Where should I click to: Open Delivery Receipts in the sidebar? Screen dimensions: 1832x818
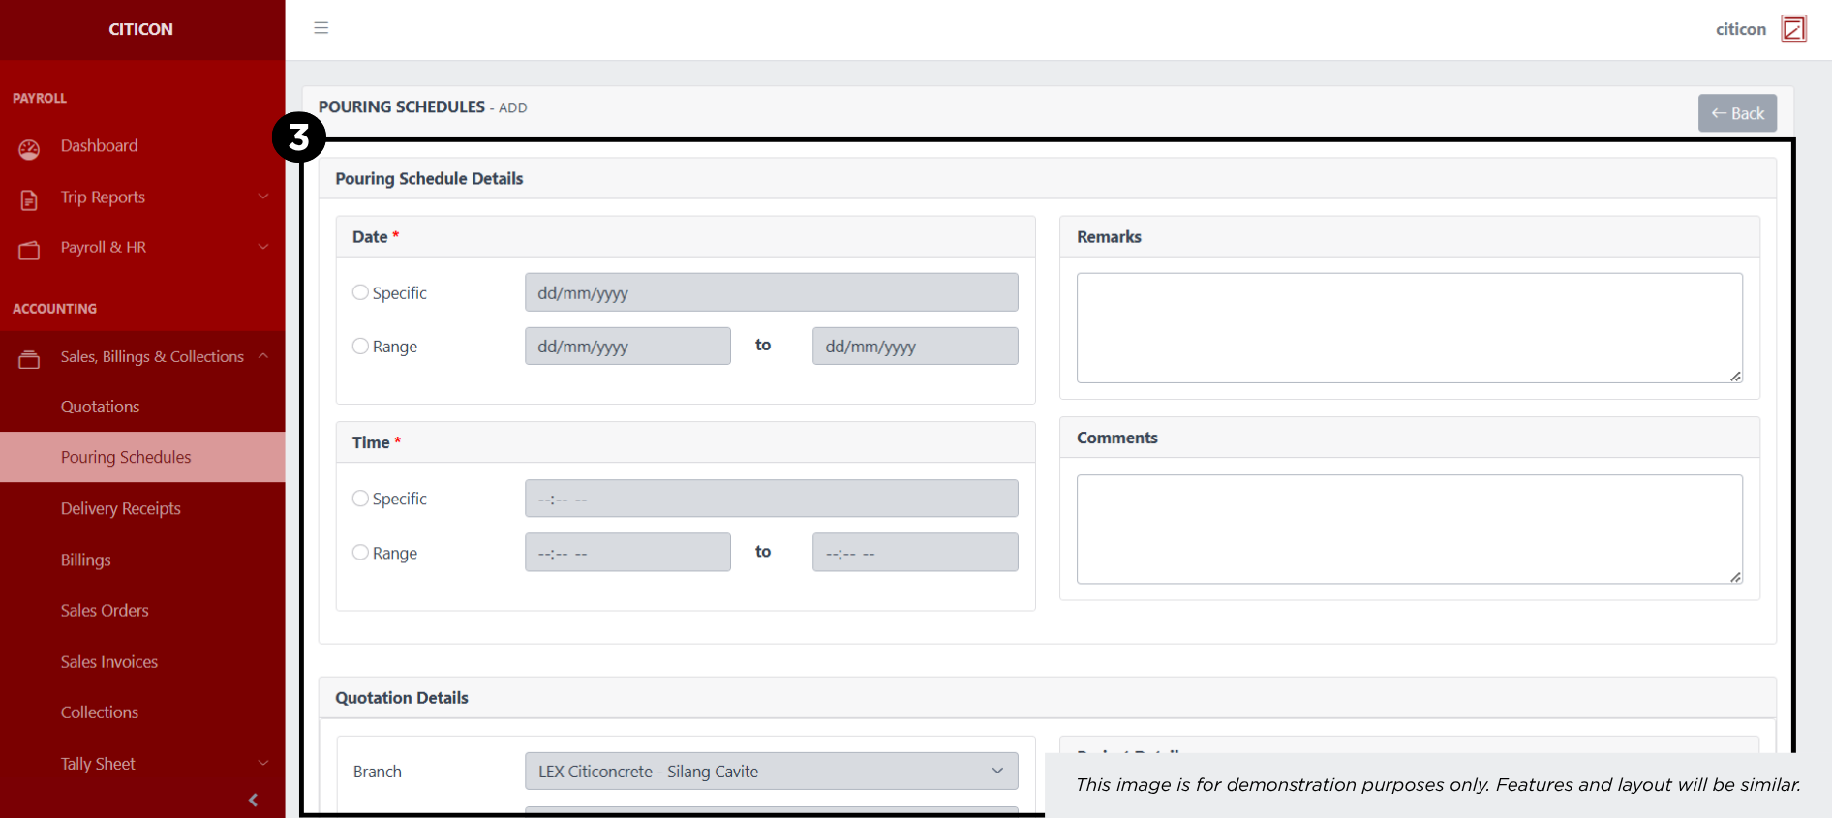(x=120, y=508)
